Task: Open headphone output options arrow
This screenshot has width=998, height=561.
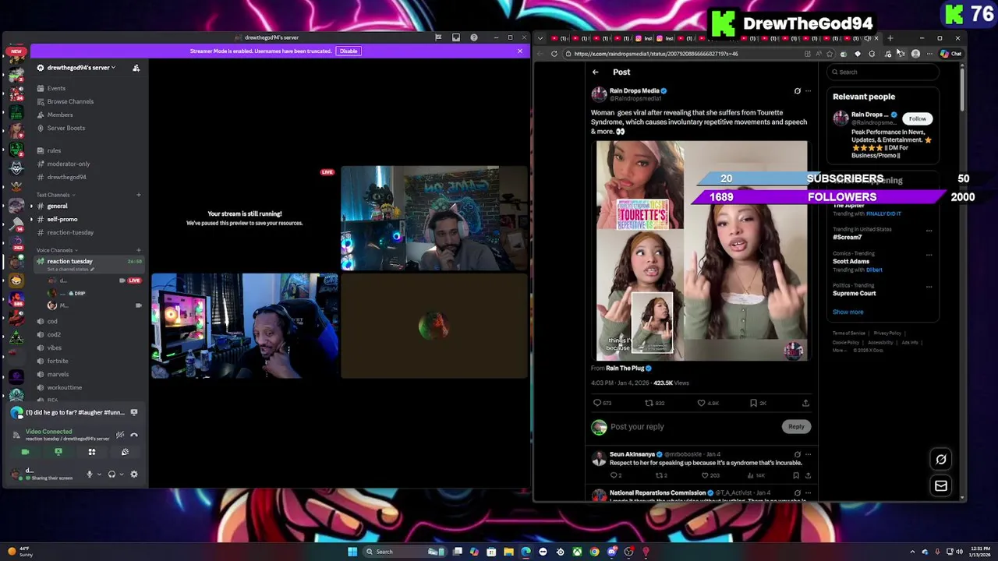Action: [x=121, y=475]
